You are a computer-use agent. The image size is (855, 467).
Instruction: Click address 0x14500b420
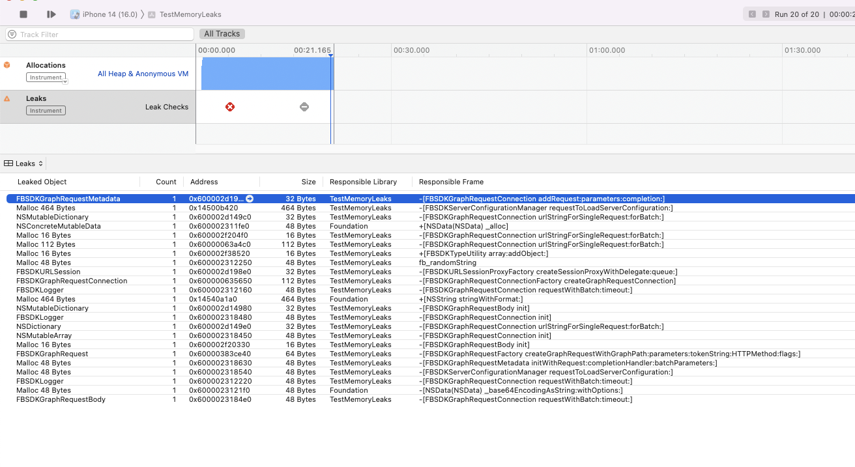coord(213,208)
